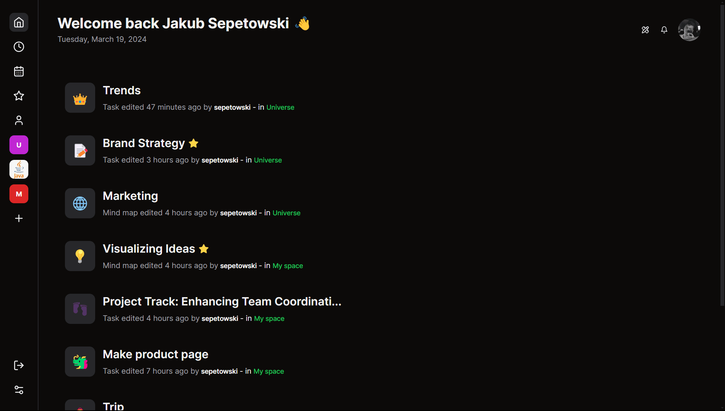
Task: Open the user profile avatar menu
Action: pyautogui.click(x=690, y=30)
